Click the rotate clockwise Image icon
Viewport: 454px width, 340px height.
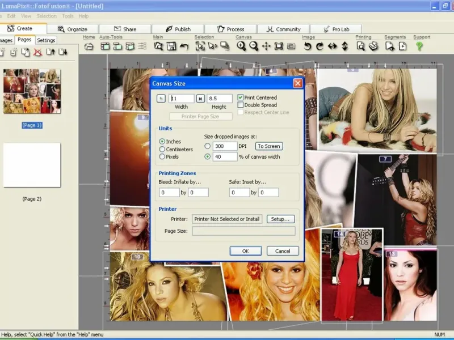[320, 46]
